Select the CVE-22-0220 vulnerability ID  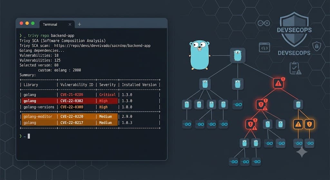pos(72,117)
